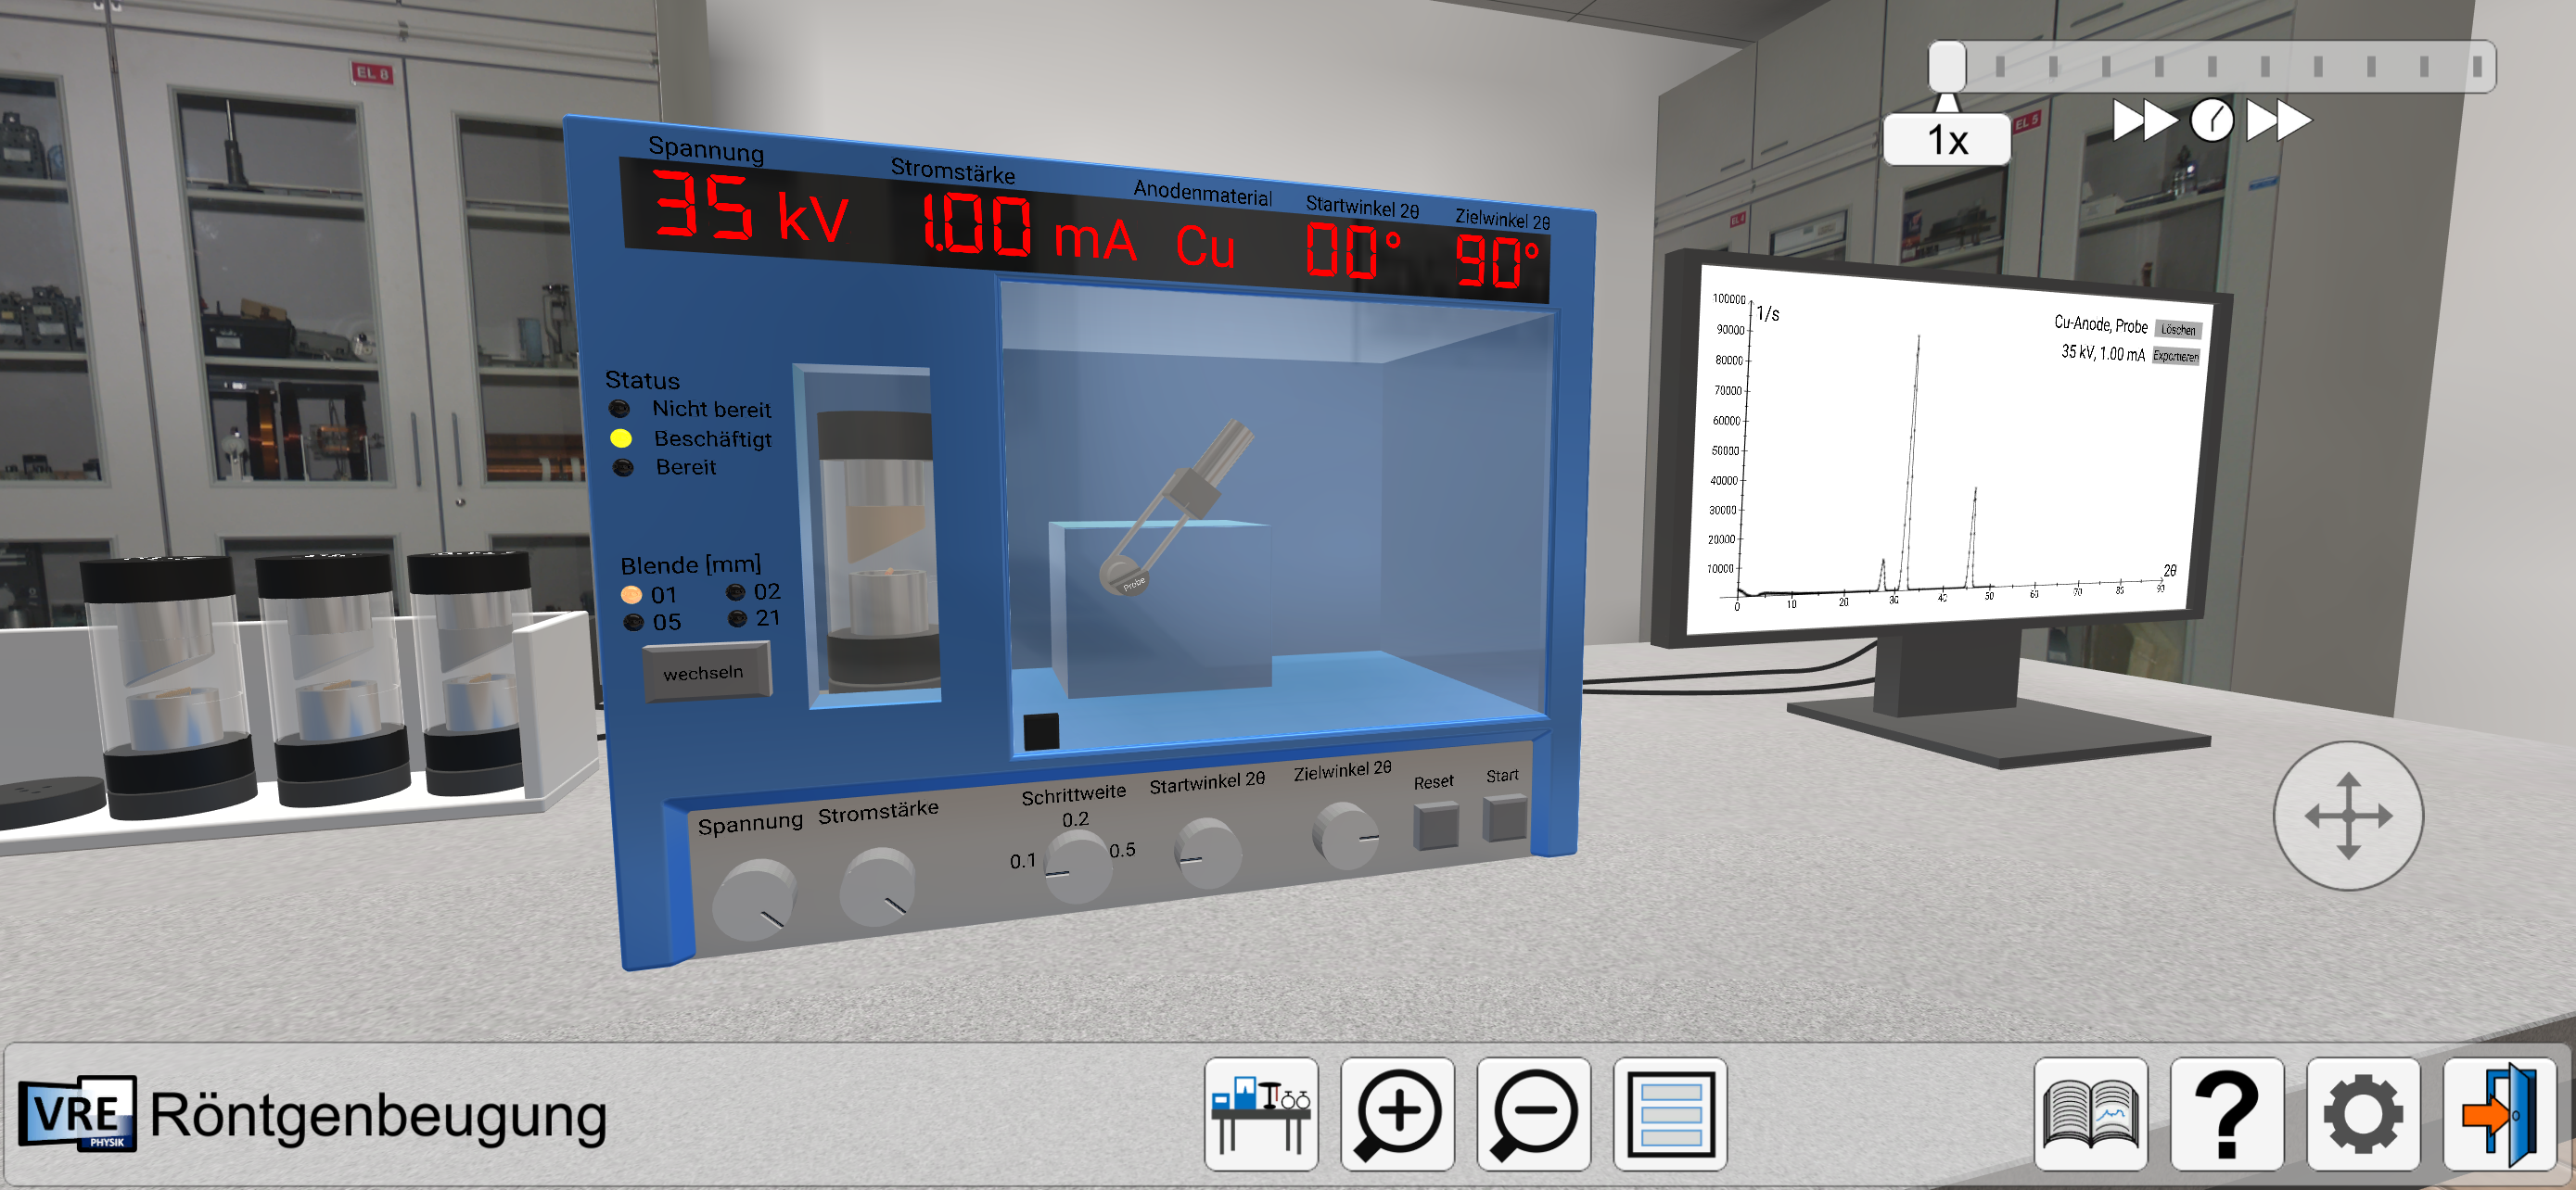Click left fast-forward arrows on time control

pyautogui.click(x=2144, y=120)
